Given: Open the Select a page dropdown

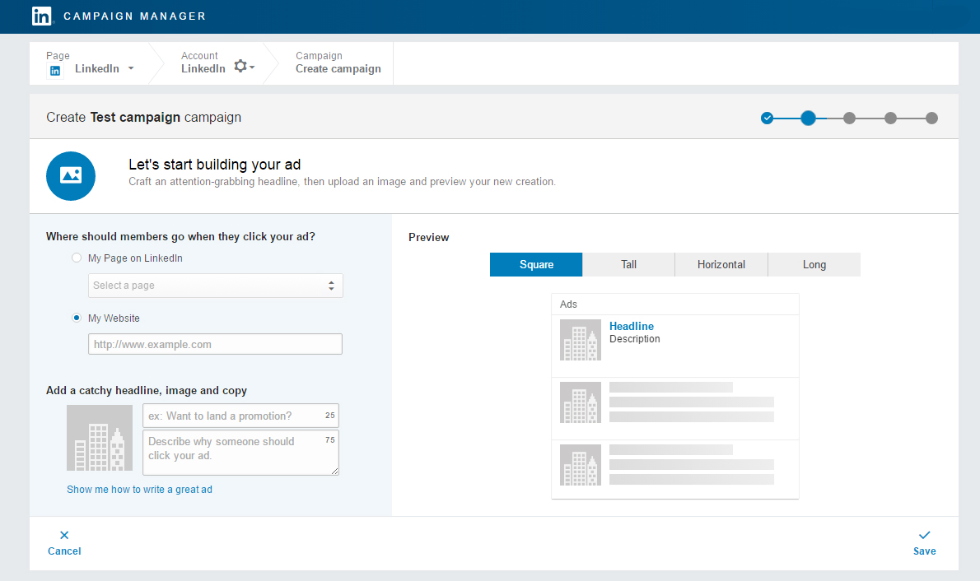Looking at the screenshot, I should 215,286.
